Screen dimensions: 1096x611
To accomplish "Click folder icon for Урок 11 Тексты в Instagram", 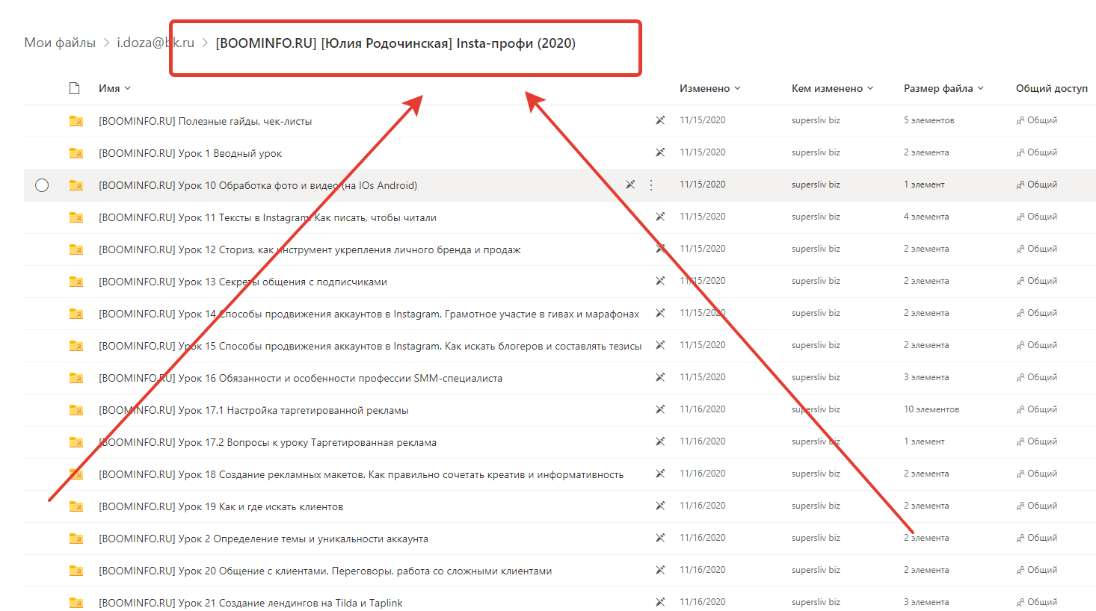I will pyautogui.click(x=76, y=217).
